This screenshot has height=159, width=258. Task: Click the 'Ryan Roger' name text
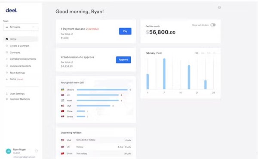click(19, 150)
